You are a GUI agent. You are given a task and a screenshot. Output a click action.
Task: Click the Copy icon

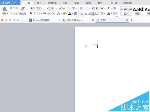coord(11,13)
